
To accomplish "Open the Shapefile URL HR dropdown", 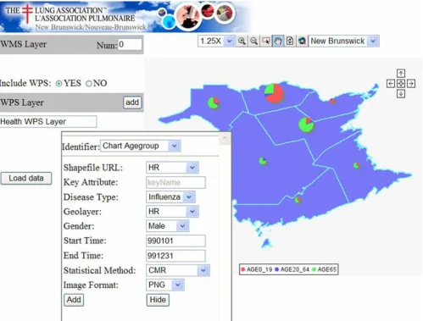I will coord(172,168).
